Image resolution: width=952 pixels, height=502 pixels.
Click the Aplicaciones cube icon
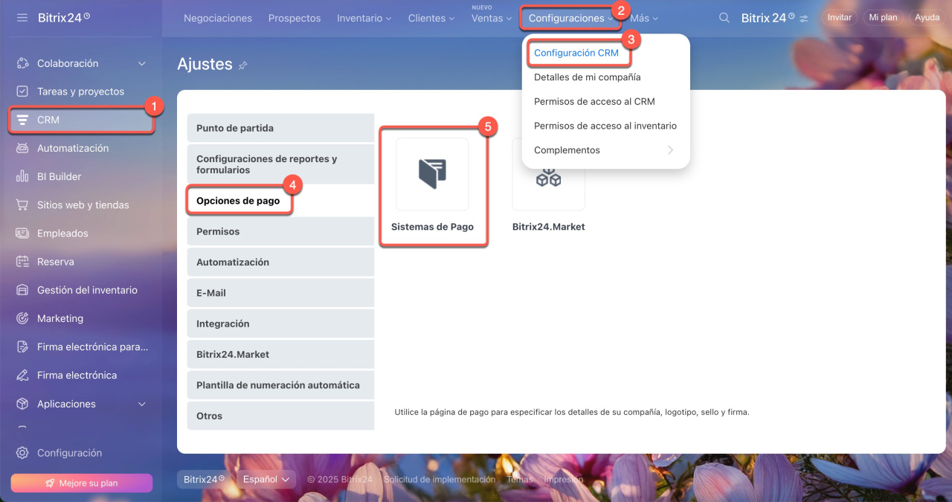pyautogui.click(x=22, y=404)
